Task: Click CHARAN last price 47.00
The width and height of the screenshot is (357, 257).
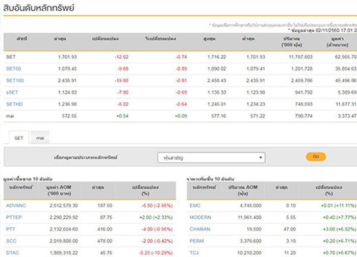Action: [290, 229]
